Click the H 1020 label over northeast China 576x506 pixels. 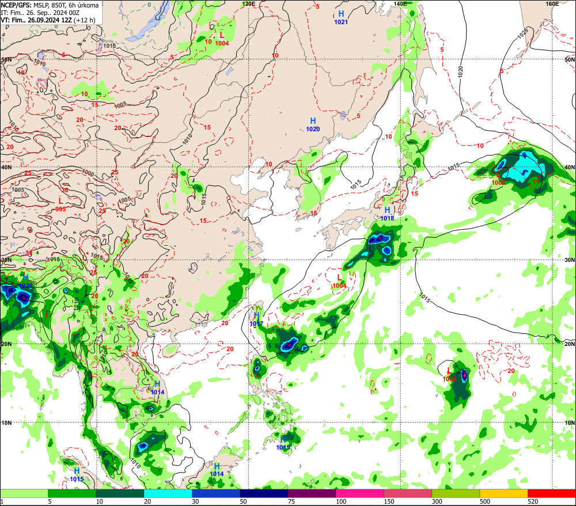point(313,124)
